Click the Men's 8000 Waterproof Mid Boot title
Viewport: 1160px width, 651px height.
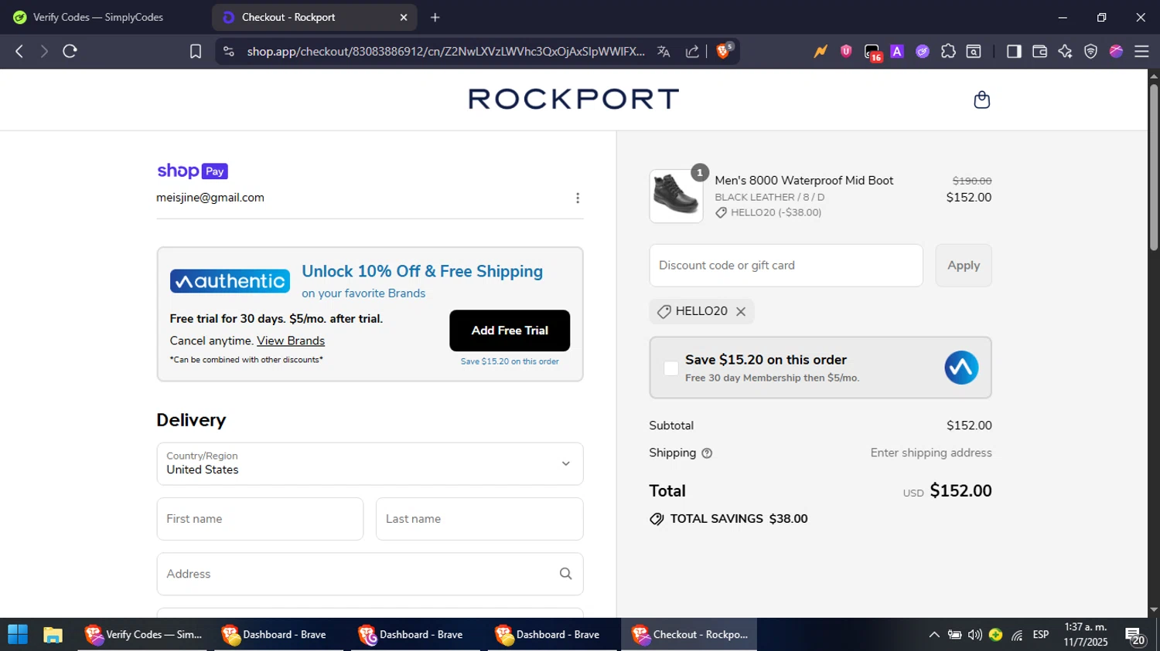tap(803, 181)
